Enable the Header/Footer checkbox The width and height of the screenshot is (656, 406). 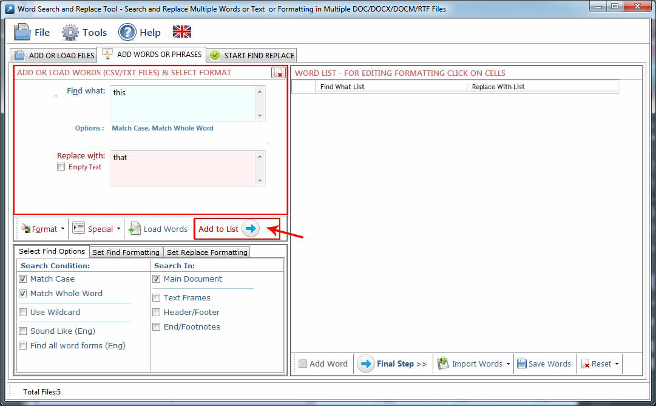coord(157,313)
